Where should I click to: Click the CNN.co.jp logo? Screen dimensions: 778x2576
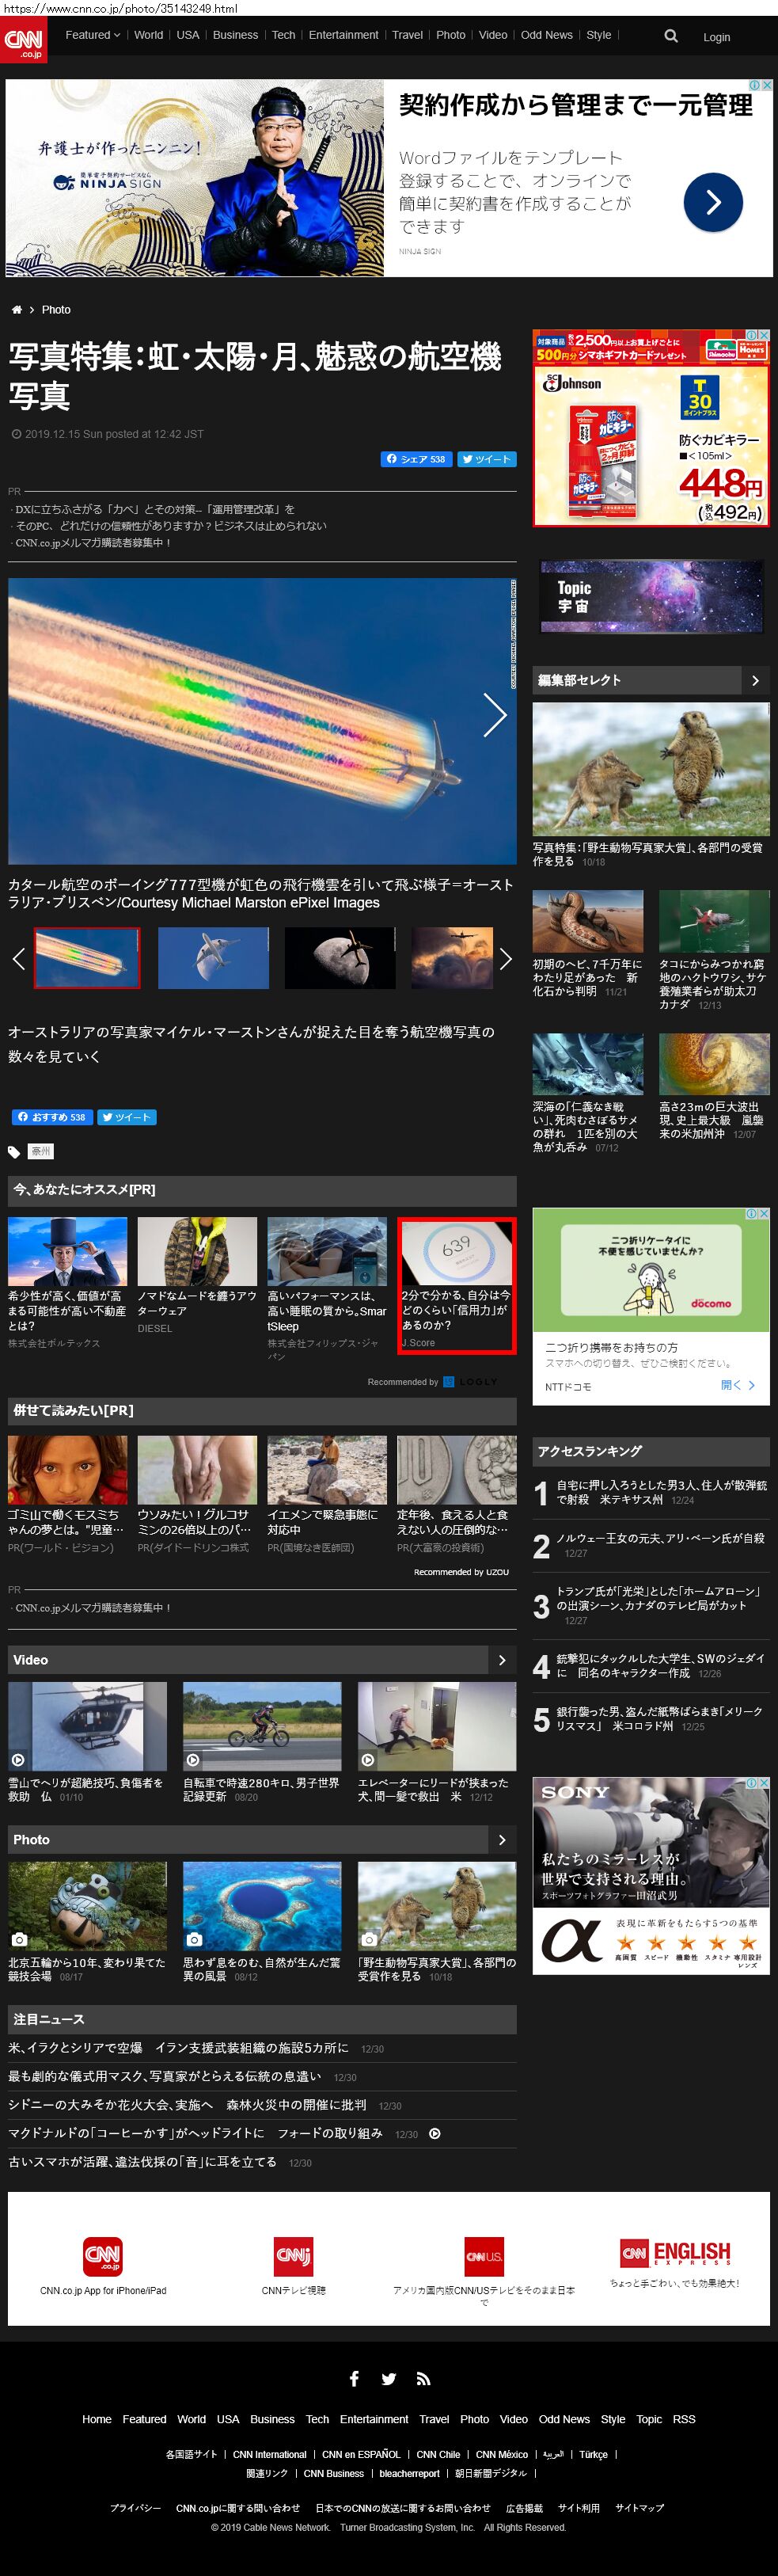[x=23, y=39]
